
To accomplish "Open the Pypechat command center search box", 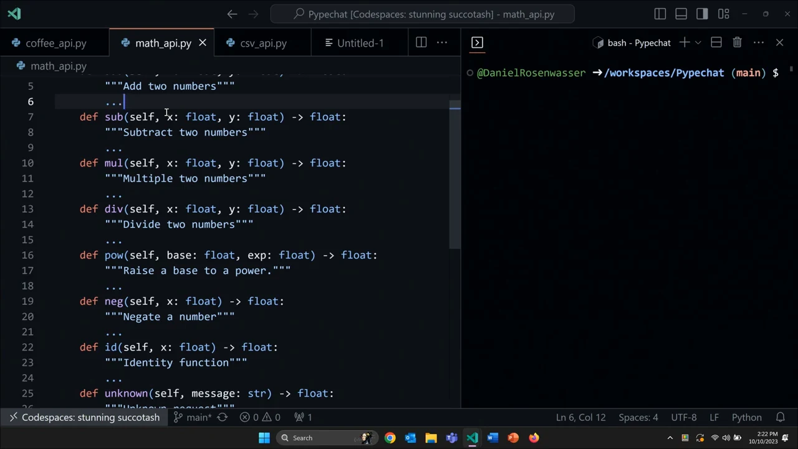I will (423, 14).
